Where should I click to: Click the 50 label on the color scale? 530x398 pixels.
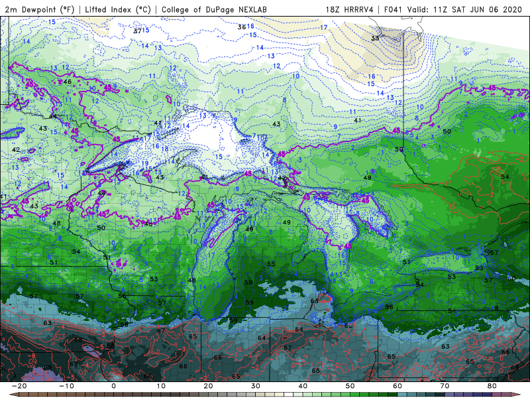[x=350, y=386]
